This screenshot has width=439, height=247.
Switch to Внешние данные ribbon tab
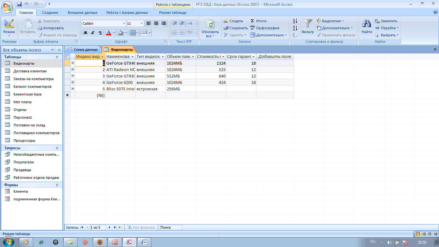[x=83, y=13]
